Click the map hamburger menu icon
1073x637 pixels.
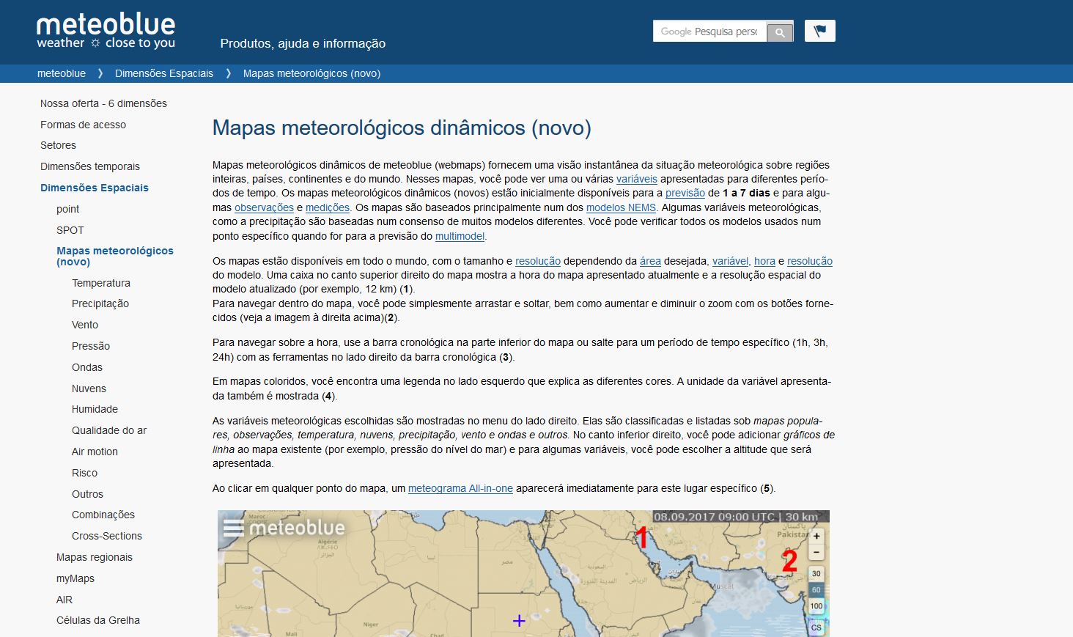point(233,528)
